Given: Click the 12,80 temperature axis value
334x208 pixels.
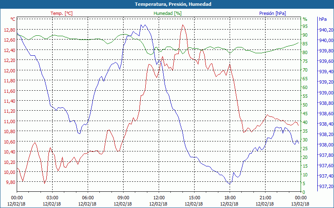Looking at the screenshot, I should pos(10,30).
